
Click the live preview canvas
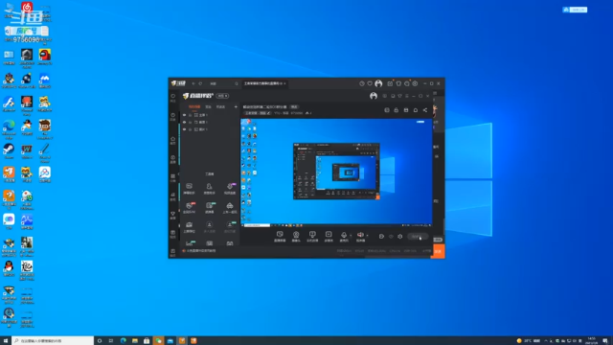pos(336,172)
